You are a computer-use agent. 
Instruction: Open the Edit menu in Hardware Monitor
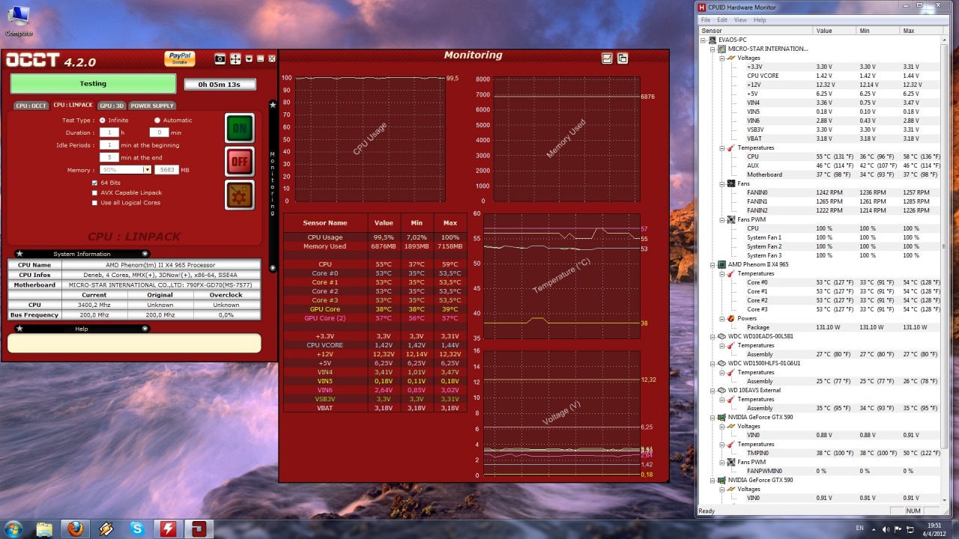pyautogui.click(x=722, y=20)
